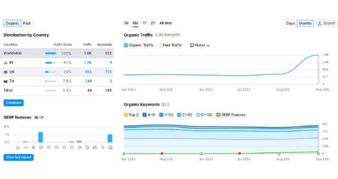Click the Worldwide traffic share bar

click(51, 54)
